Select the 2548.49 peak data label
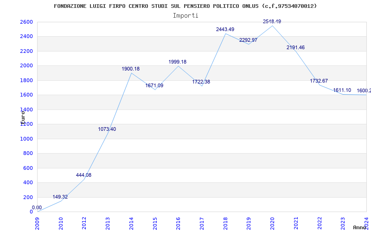 [x=272, y=21]
